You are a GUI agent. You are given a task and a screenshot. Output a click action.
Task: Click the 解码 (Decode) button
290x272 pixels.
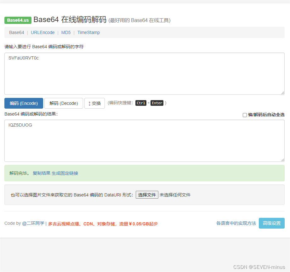pyautogui.click(x=64, y=103)
